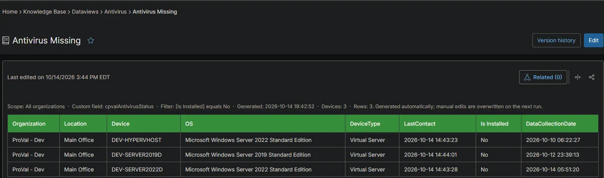604x178 pixels.
Task: Click the Antivirus Missing breadcrumb entry
Action: tap(155, 12)
